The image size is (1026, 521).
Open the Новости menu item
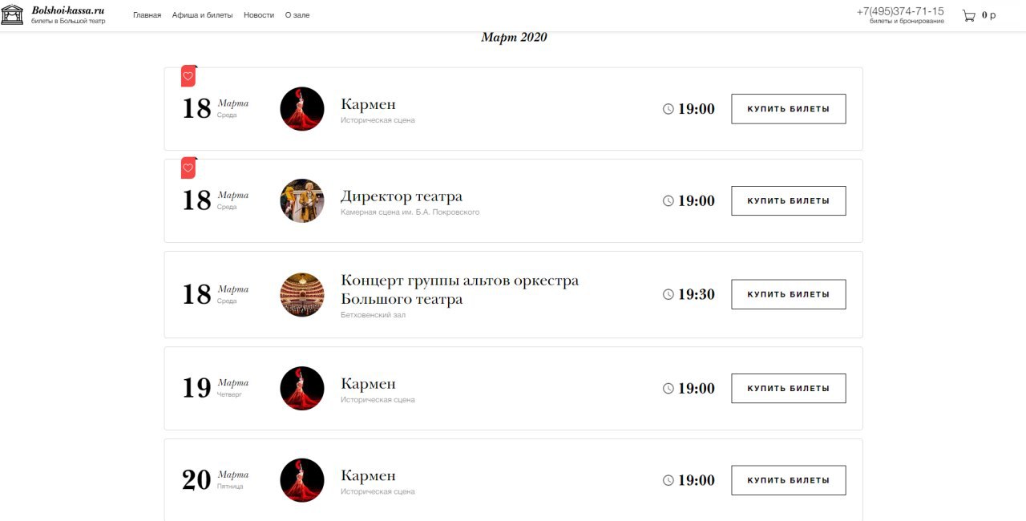click(x=258, y=15)
